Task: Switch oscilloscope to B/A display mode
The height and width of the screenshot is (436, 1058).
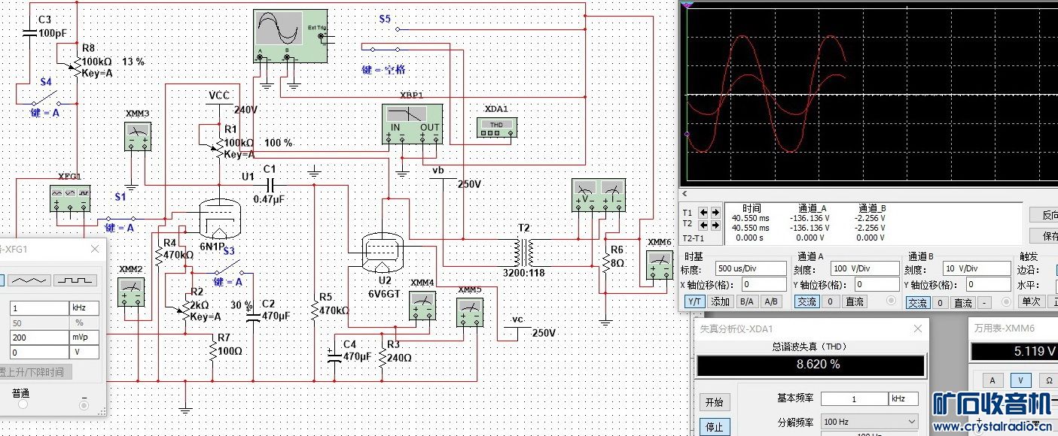Action: 746,301
